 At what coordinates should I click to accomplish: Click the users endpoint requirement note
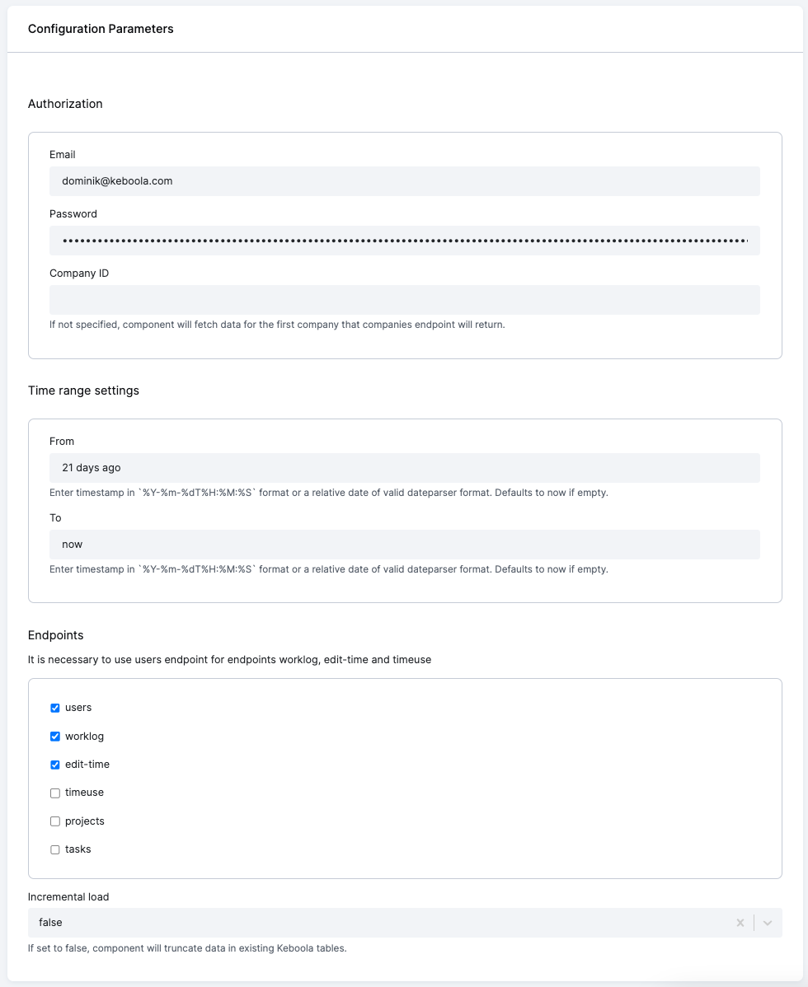tap(229, 660)
